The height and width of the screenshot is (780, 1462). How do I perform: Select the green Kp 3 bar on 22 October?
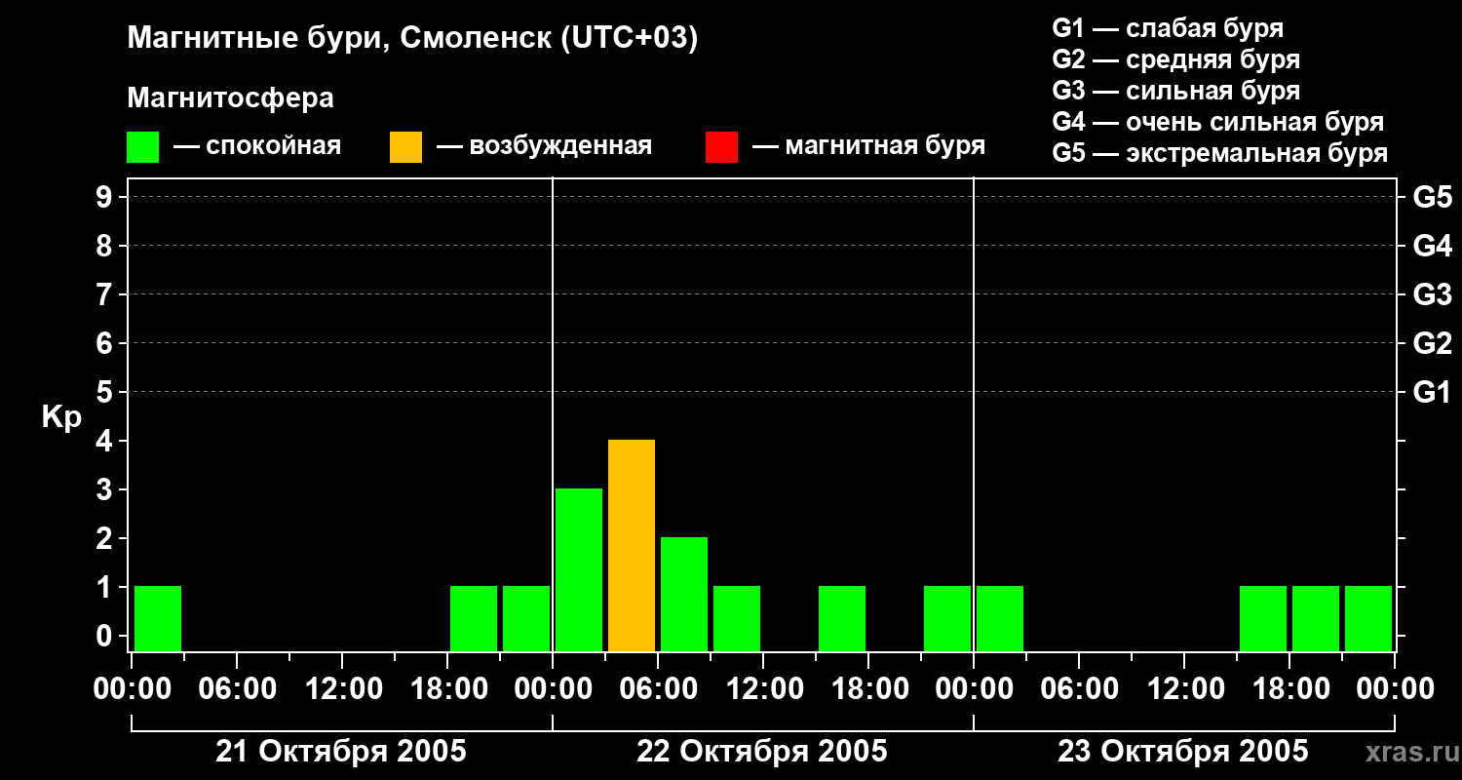click(579, 570)
